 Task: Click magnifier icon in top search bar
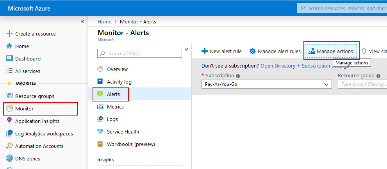[x=302, y=8]
